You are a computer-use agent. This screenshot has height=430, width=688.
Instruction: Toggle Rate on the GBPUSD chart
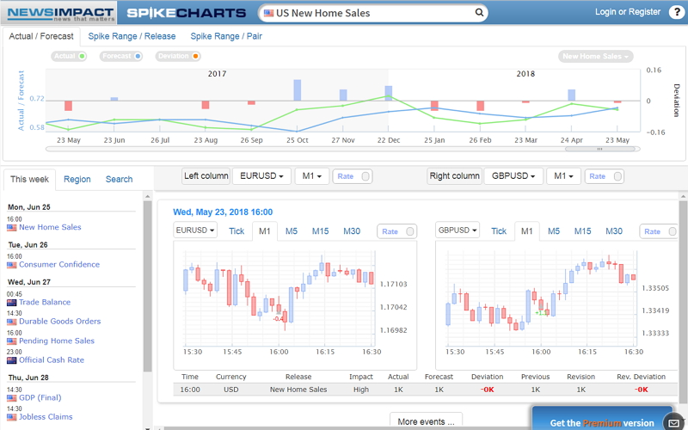tap(660, 231)
